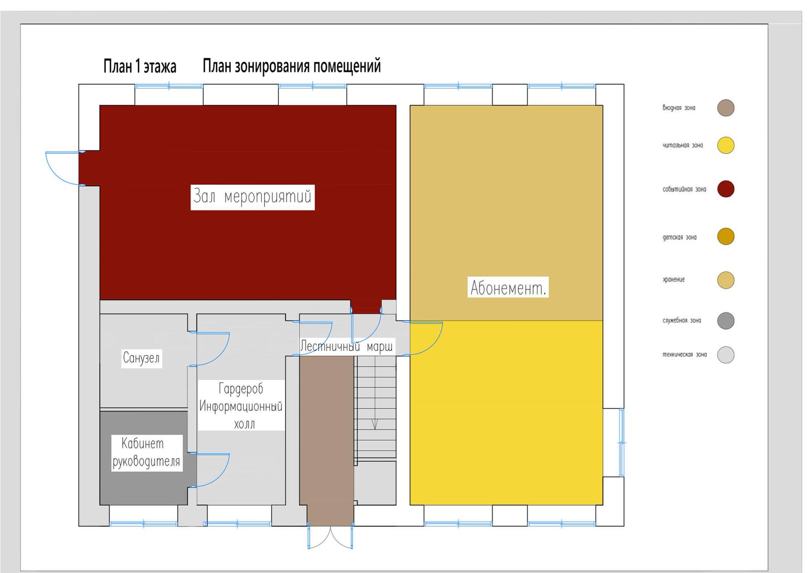
Task: Click the План зонирования помещений heading
Action: point(292,66)
